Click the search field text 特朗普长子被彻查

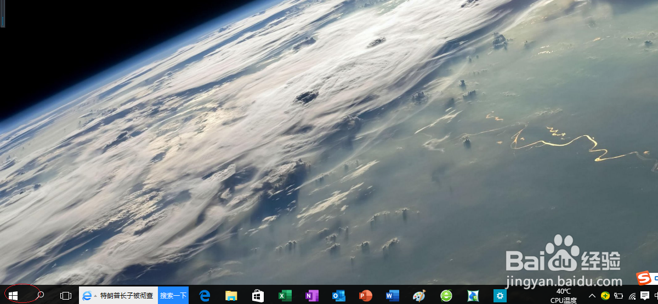(127, 296)
